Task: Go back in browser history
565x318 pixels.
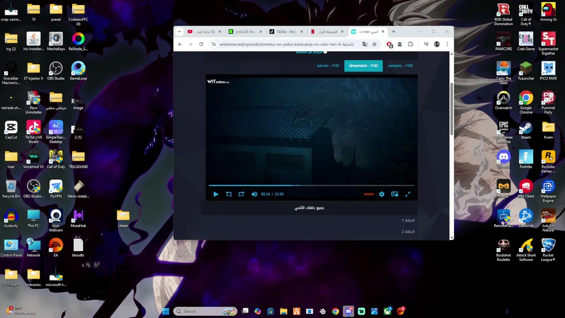Action: [x=180, y=44]
